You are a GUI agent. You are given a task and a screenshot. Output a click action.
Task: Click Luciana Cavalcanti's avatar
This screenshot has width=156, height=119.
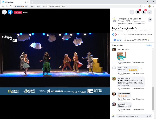[114, 79]
